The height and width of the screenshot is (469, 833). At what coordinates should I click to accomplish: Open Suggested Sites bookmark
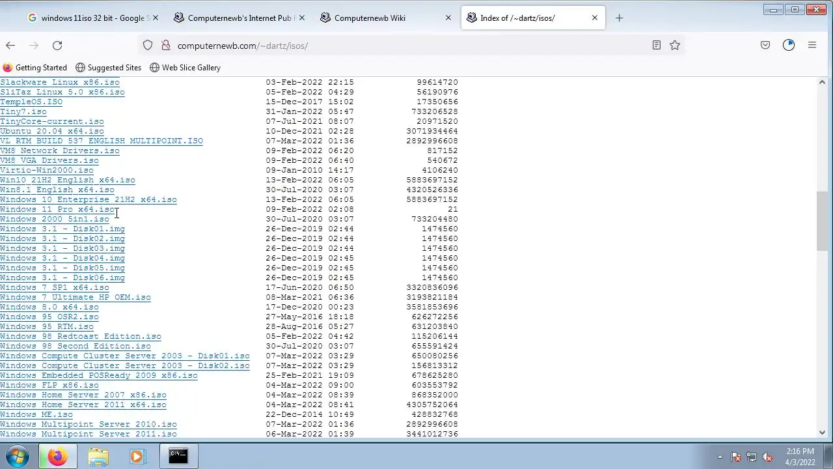click(x=109, y=68)
